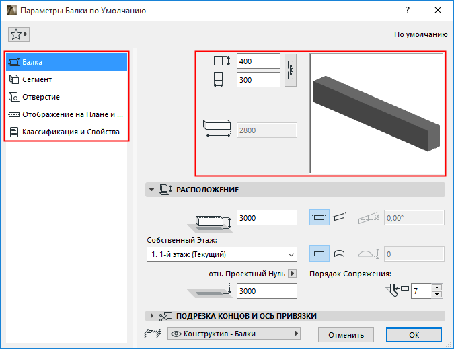
Task: Select horizontal beam option
Action: point(319,217)
